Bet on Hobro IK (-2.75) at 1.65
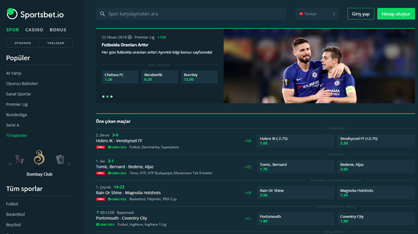418x234 pixels. (x=295, y=141)
